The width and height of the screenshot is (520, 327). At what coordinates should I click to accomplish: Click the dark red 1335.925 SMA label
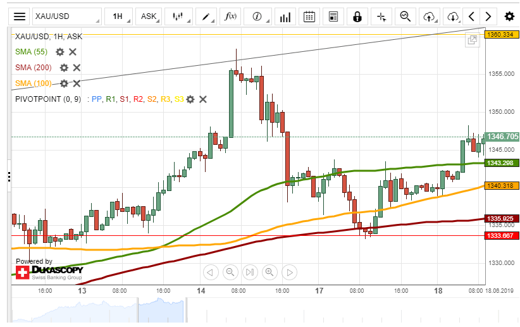(x=500, y=219)
